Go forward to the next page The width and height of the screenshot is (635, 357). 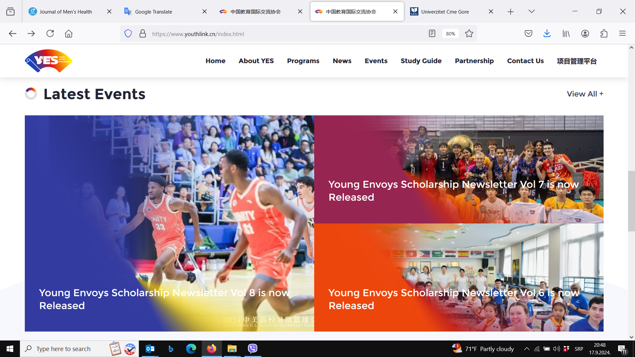point(31,34)
